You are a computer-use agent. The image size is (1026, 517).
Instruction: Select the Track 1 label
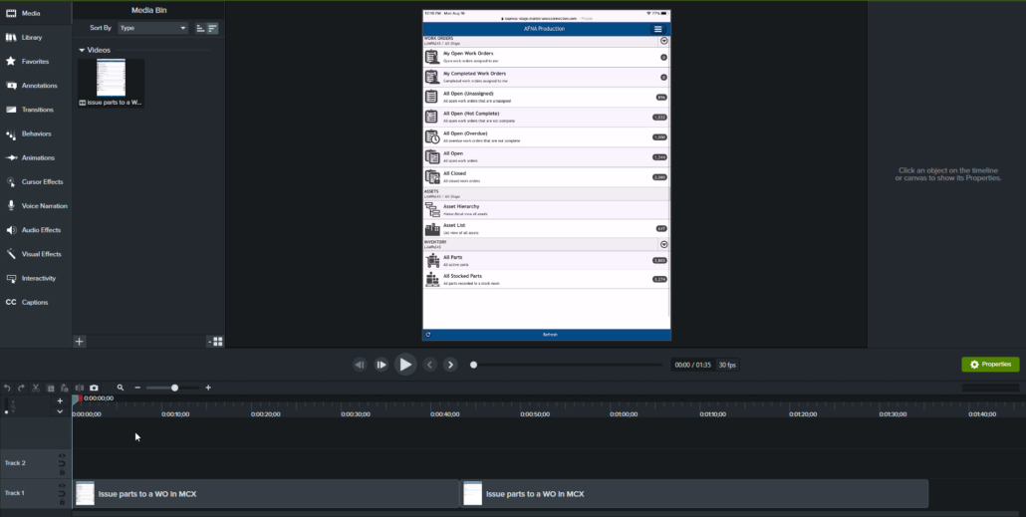[x=14, y=493]
